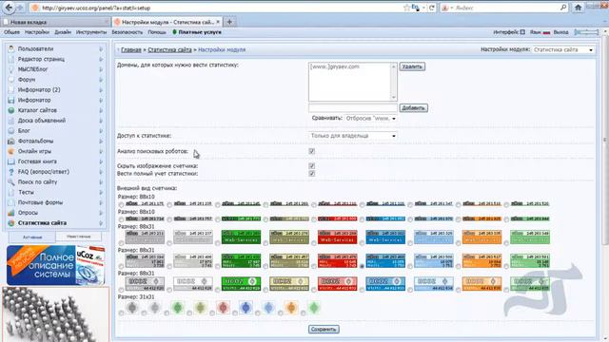Click the Информатор (2) sidebar icon

pos(11,89)
